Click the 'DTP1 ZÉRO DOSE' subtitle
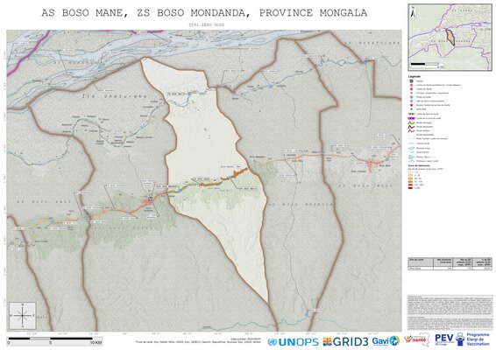Screen dimensions: 496x350 206,24
